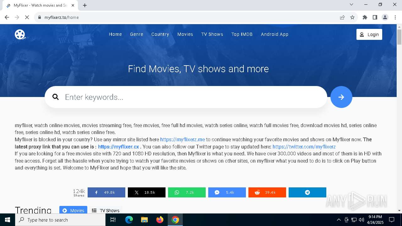Click the Chrome taskbar icon
This screenshot has width=402, height=226.
point(175,220)
